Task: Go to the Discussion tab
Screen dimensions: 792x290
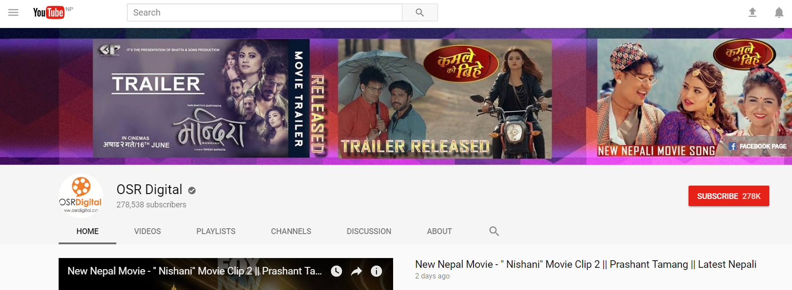Action: coord(369,231)
